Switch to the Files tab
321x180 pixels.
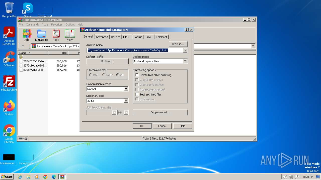pos(126,37)
